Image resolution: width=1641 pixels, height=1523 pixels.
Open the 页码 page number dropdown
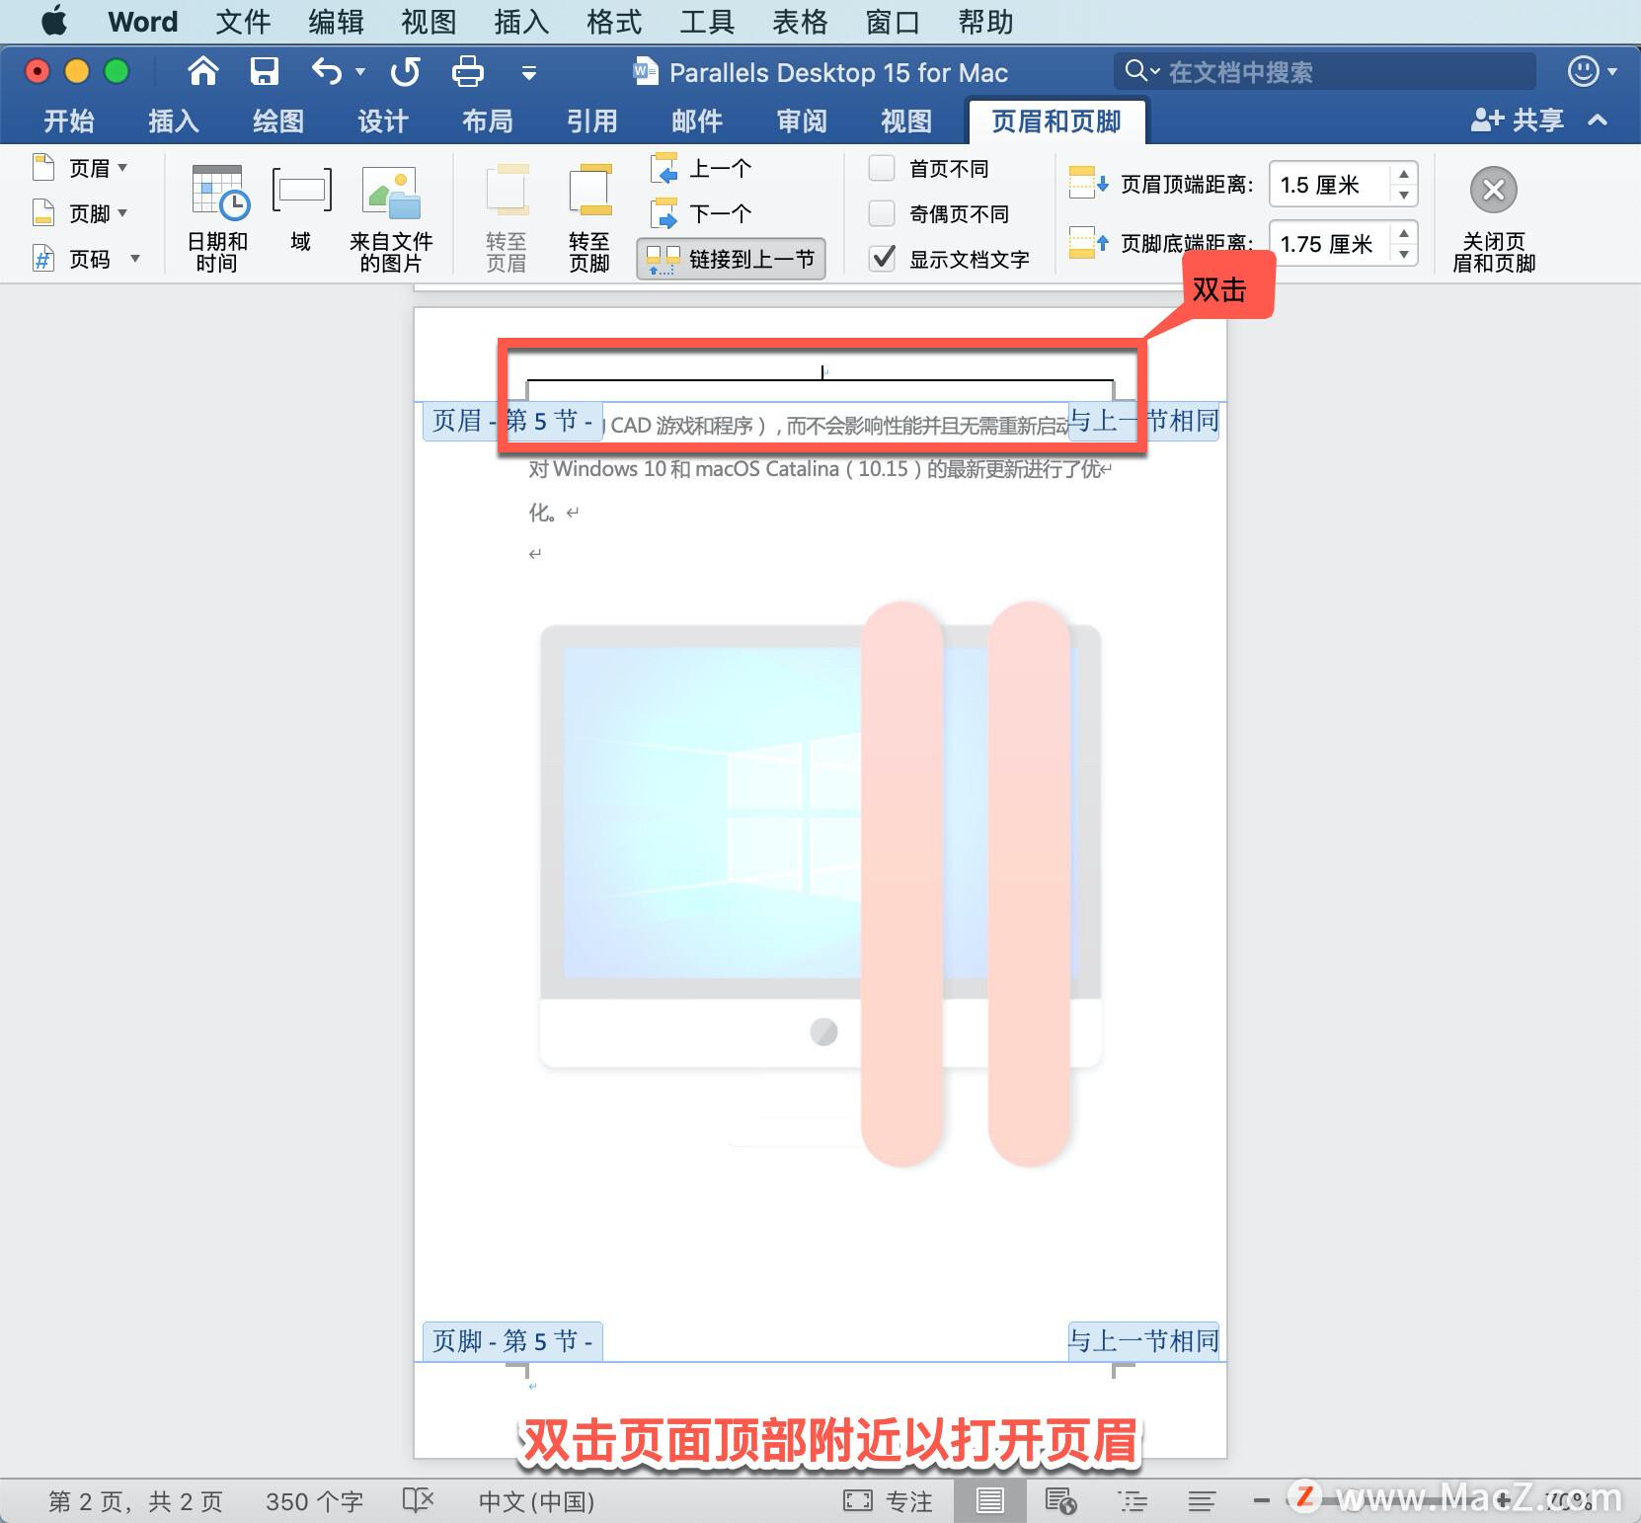pyautogui.click(x=135, y=258)
